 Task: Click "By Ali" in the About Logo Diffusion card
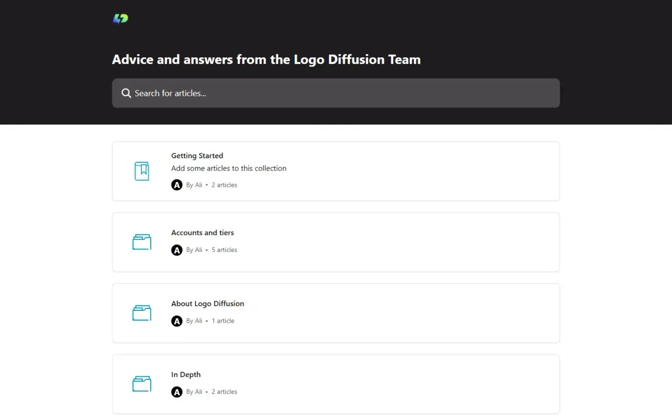click(x=194, y=321)
